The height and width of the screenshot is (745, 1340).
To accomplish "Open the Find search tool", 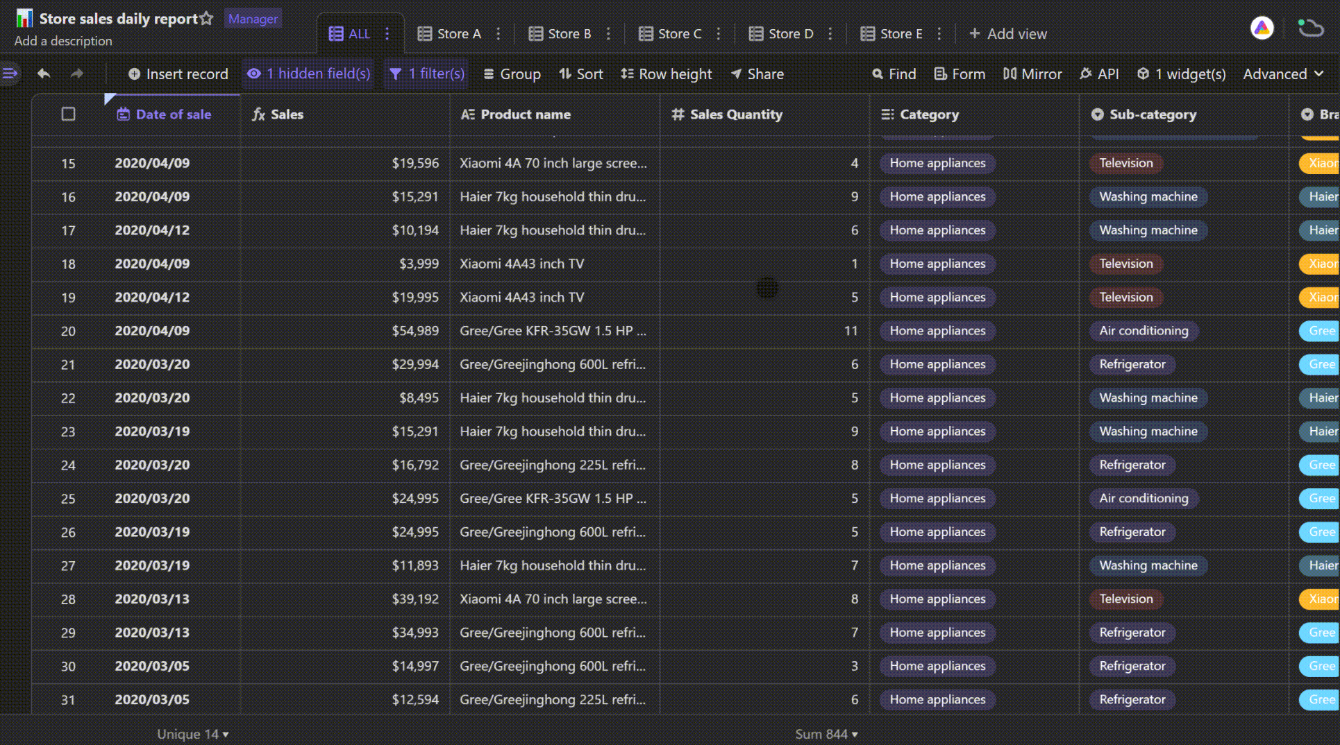I will point(894,74).
